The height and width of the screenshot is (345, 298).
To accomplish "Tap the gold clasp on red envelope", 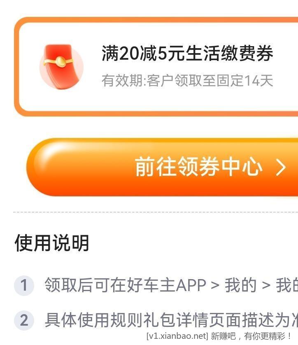I will tap(61, 61).
